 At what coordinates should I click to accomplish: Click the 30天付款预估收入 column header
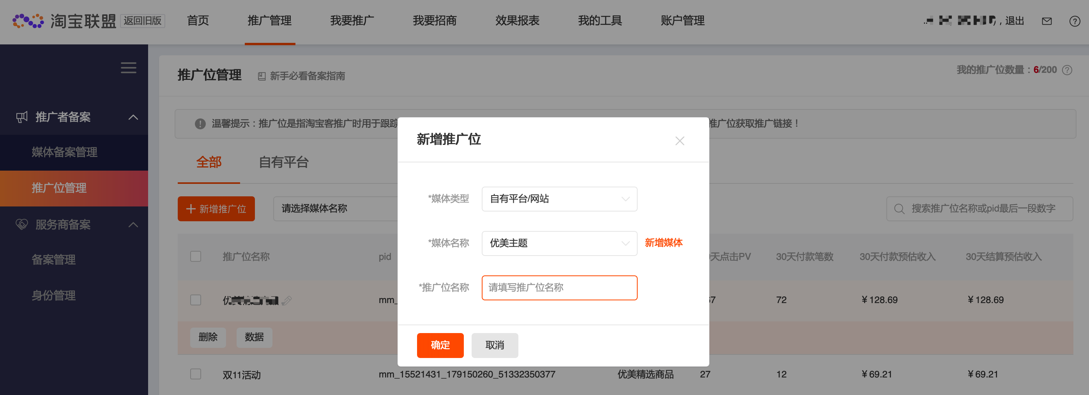click(898, 257)
